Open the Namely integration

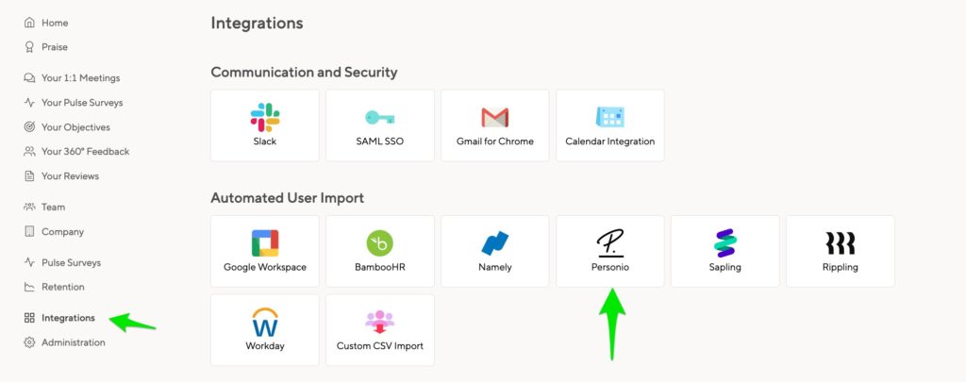[x=494, y=251]
